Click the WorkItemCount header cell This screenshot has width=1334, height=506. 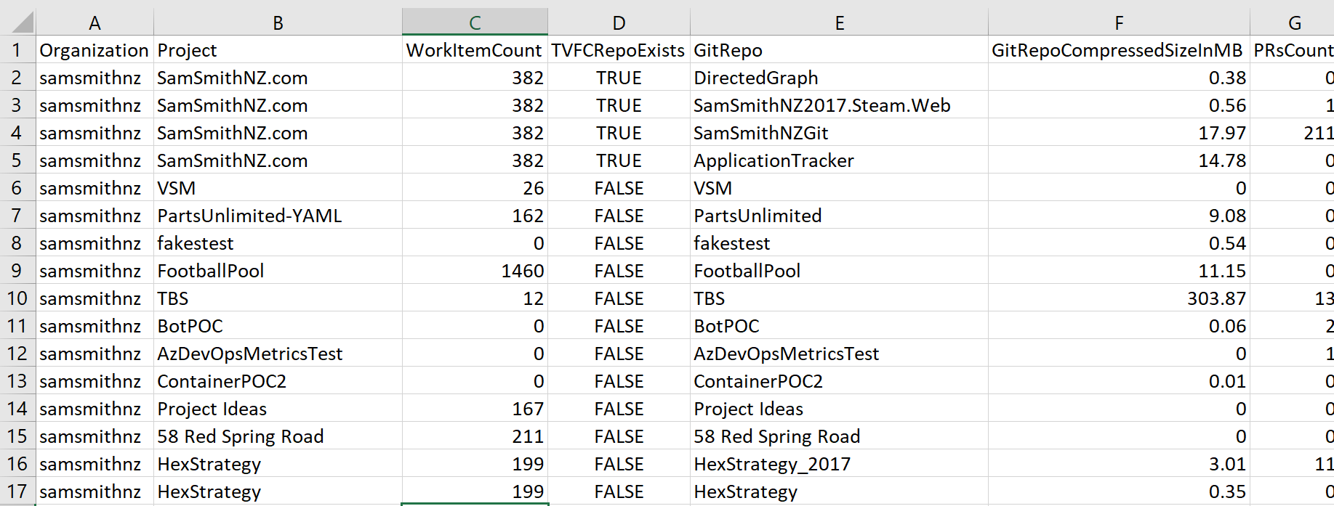point(475,50)
